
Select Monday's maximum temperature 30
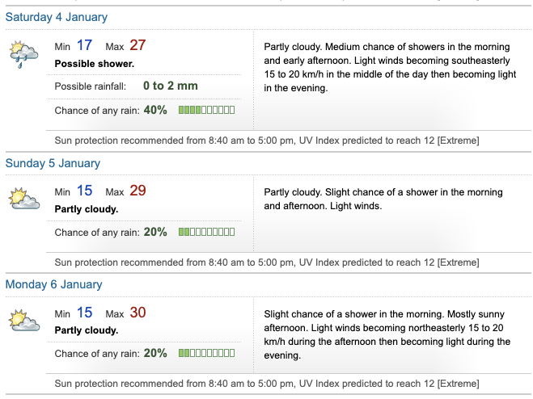click(x=137, y=313)
